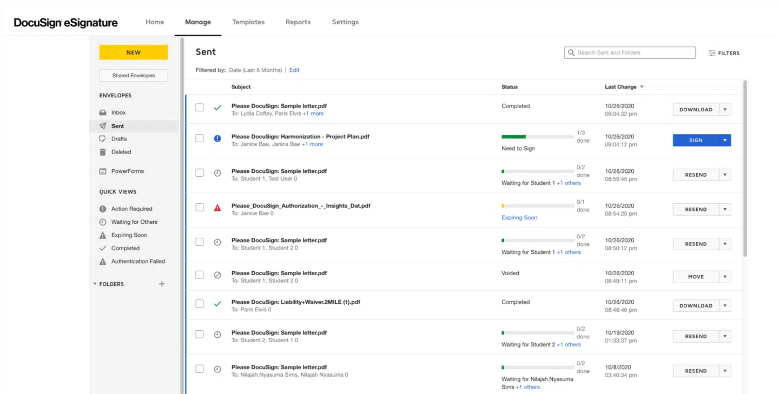Click the yellow New button

tap(134, 52)
